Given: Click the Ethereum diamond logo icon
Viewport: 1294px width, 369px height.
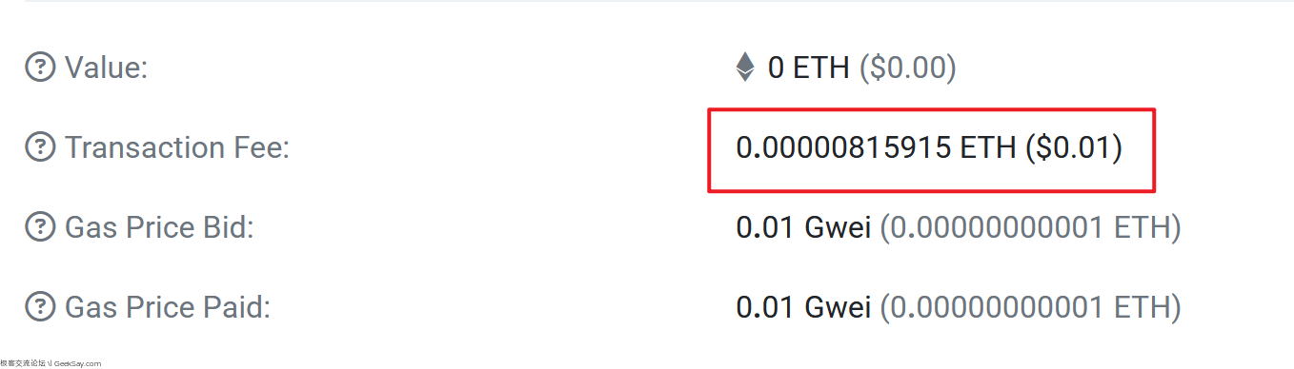Looking at the screenshot, I should coord(745,68).
